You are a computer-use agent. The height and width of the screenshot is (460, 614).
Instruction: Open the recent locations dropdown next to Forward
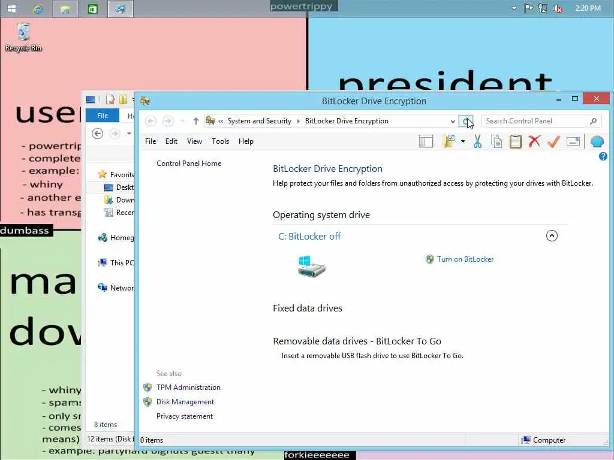pos(182,121)
